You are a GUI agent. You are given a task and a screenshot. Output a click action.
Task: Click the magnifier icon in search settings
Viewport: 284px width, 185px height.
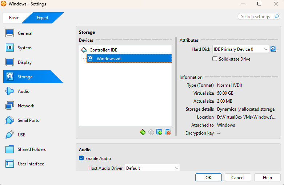pyautogui.click(x=277, y=16)
